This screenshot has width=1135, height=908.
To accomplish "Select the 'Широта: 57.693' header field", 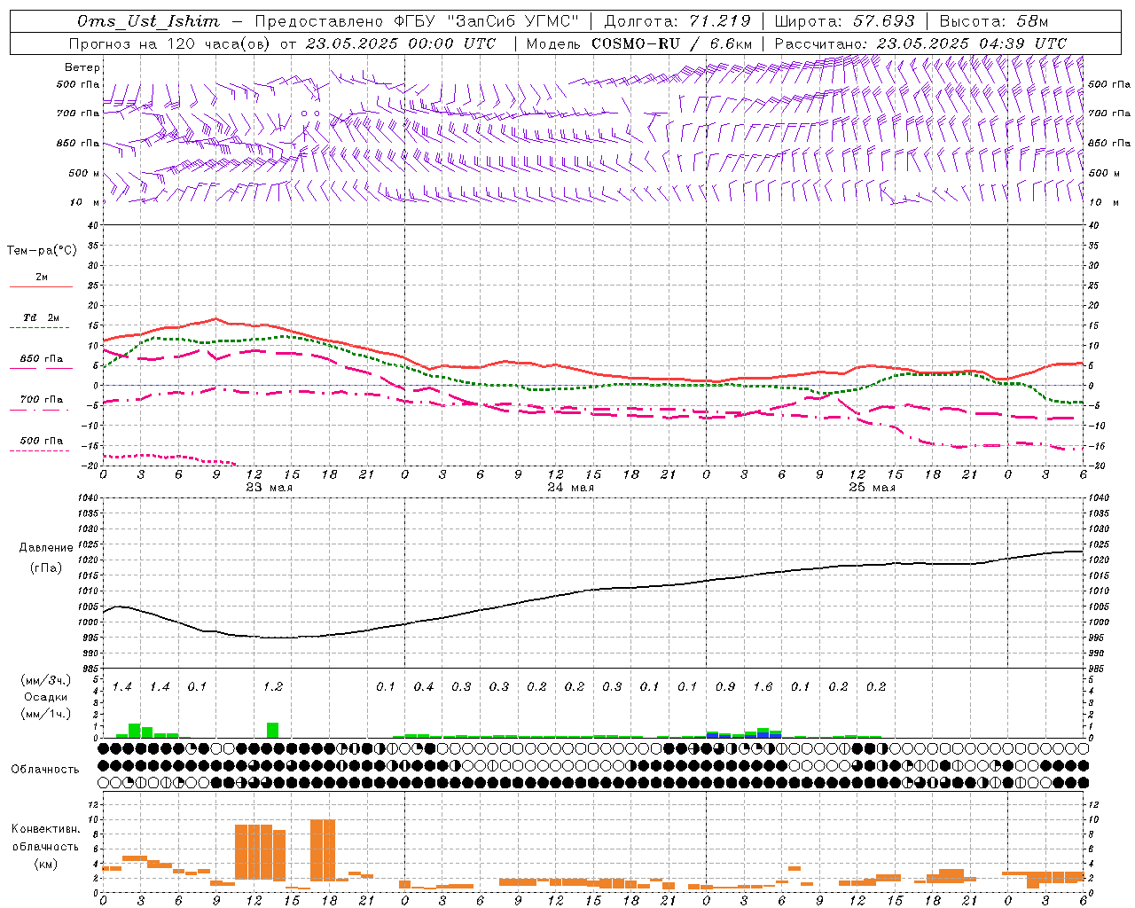I will [844, 21].
